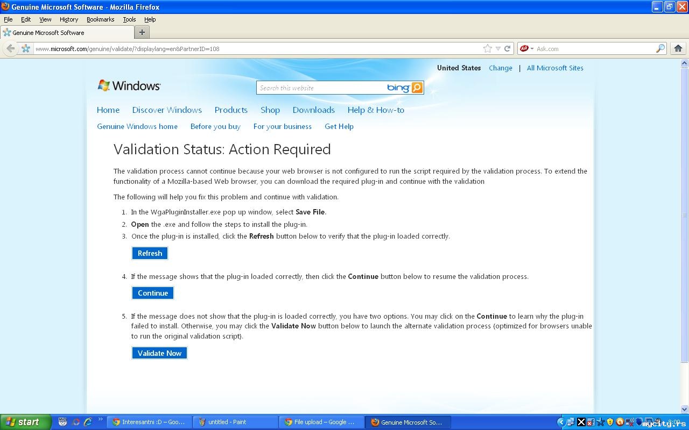This screenshot has width=689, height=430.
Task: Switch to the File upload Chrome taskbar window
Action: coord(322,422)
